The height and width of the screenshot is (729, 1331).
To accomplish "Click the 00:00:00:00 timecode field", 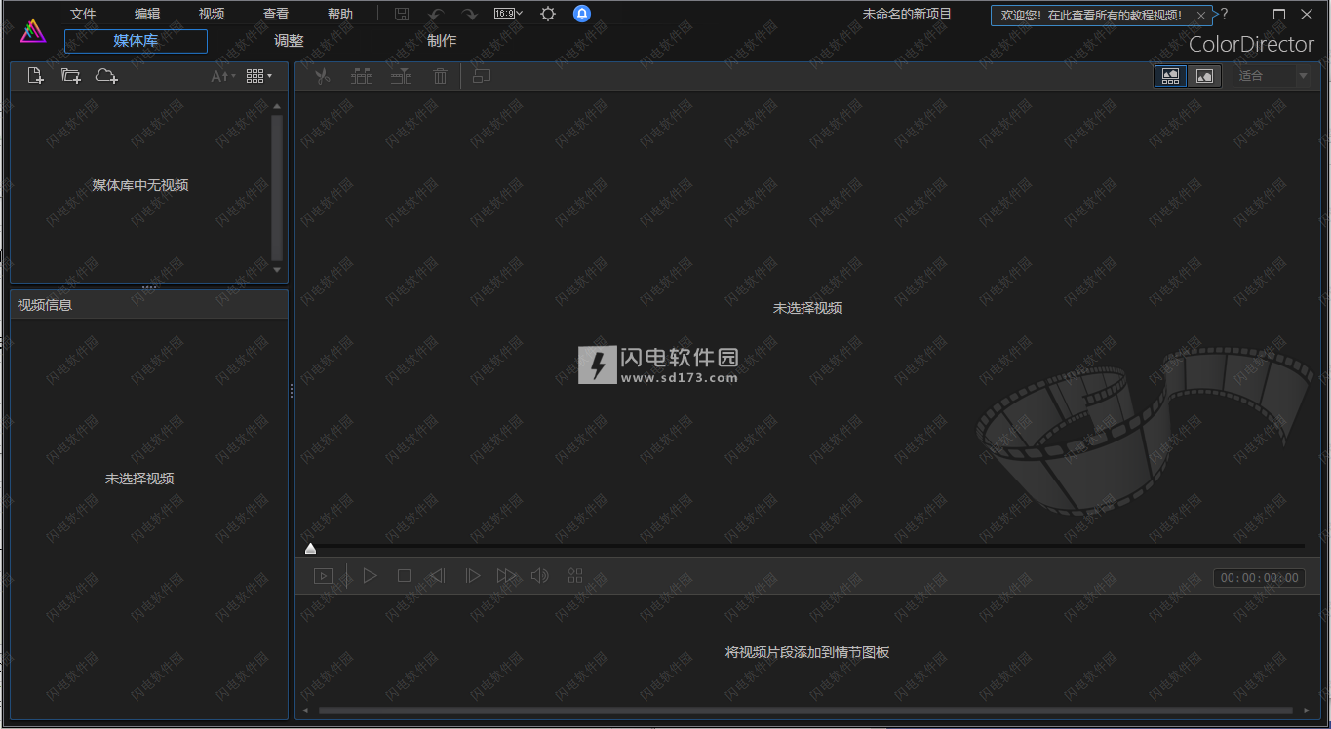I will [x=1259, y=578].
